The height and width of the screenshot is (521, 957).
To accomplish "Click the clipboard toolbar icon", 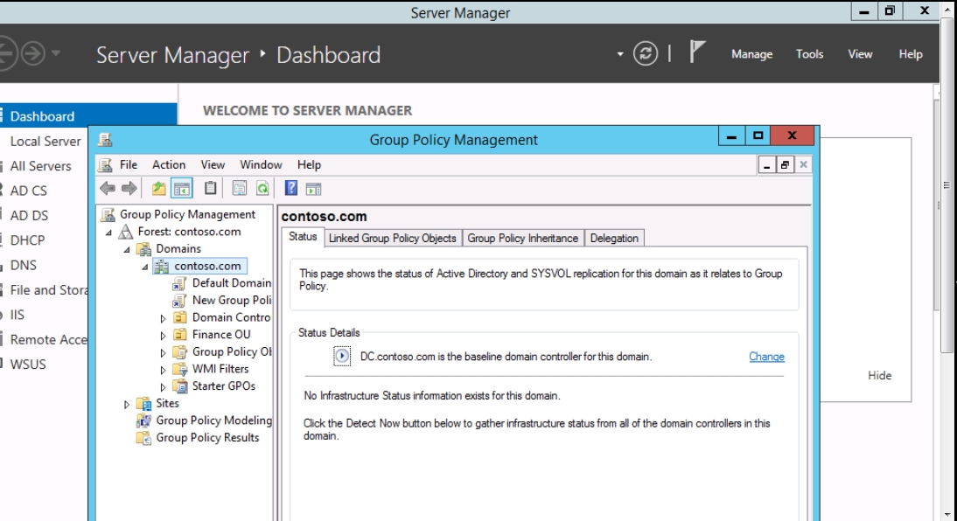I will coord(211,188).
